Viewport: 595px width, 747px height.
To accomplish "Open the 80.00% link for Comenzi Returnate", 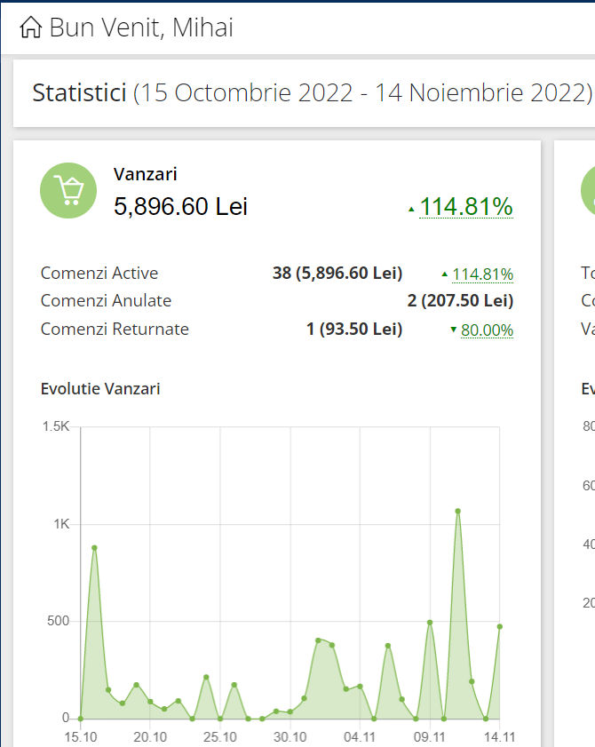I will pyautogui.click(x=487, y=330).
